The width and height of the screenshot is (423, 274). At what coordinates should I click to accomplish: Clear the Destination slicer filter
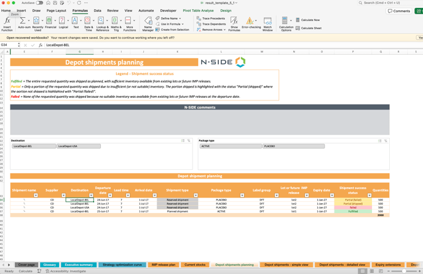189,140
